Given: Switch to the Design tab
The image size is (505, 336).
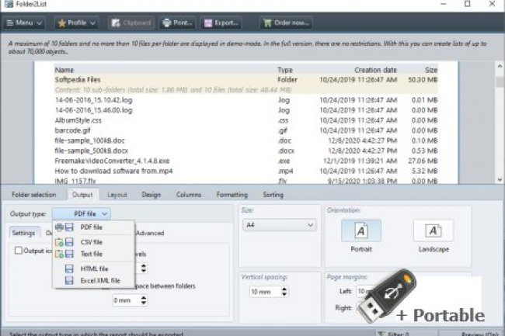Looking at the screenshot, I should [x=151, y=195].
